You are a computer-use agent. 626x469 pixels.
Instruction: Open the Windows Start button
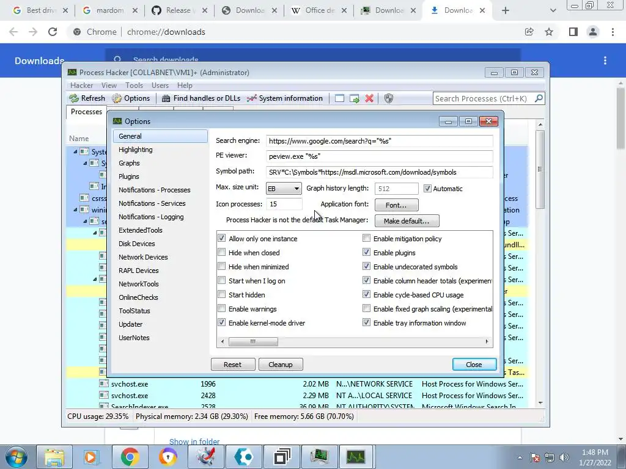pyautogui.click(x=17, y=457)
